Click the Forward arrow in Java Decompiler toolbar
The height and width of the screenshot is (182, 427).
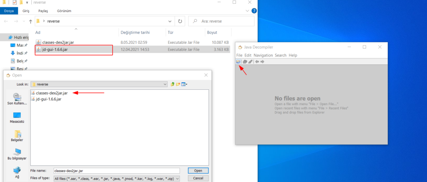click(x=262, y=62)
